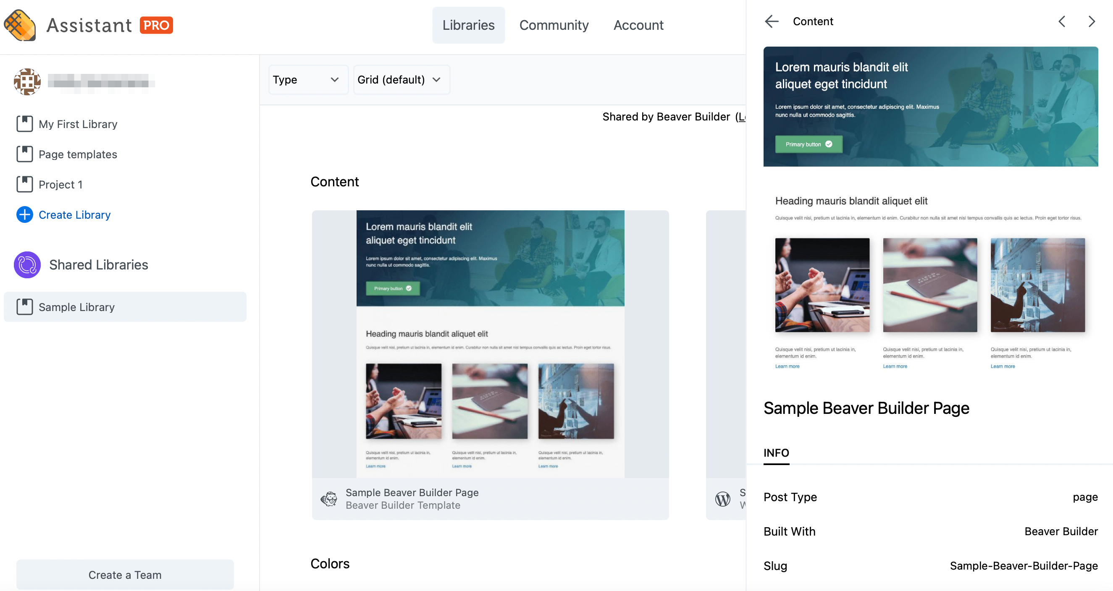Open the Grid (default) view dropdown
This screenshot has height=591, width=1113.
401,79
